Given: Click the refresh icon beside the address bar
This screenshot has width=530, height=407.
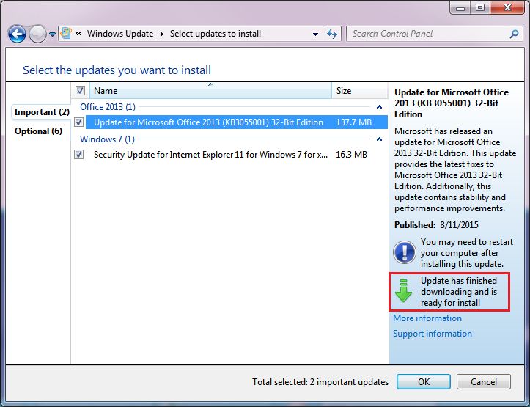Looking at the screenshot, I should point(332,34).
